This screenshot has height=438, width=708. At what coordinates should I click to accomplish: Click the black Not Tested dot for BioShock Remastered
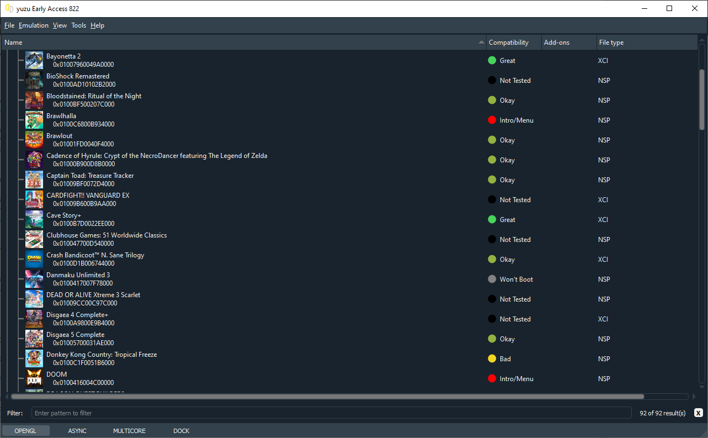click(x=492, y=80)
